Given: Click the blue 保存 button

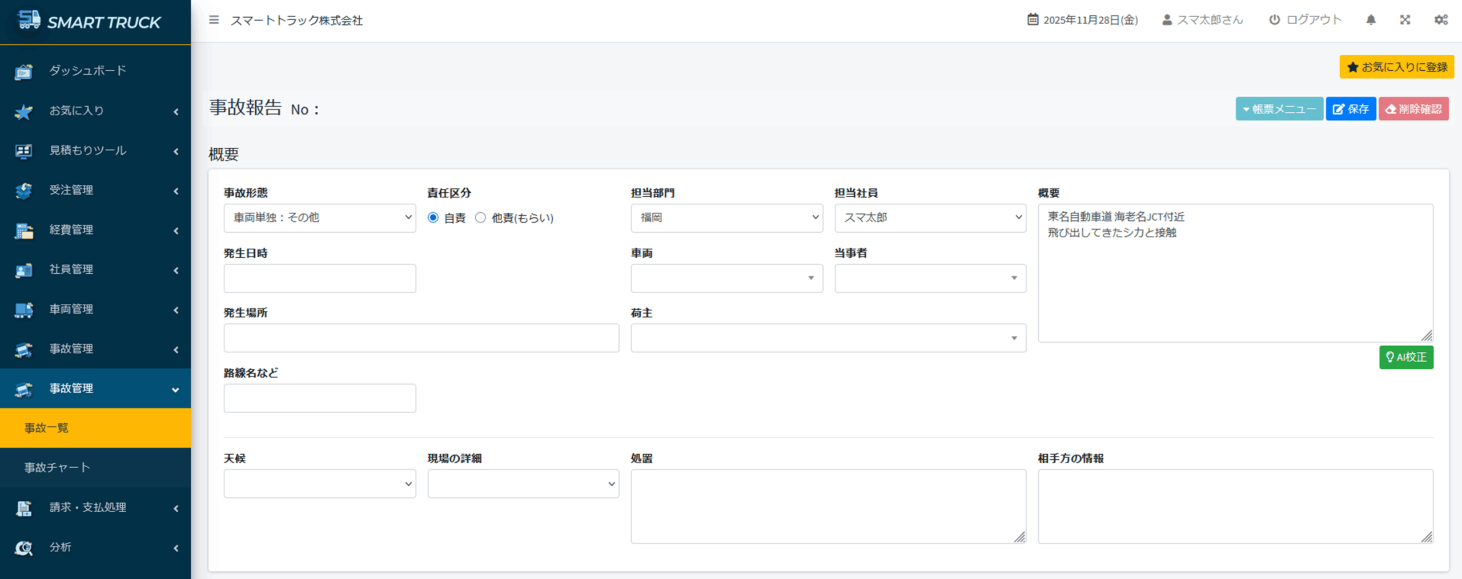Looking at the screenshot, I should pyautogui.click(x=1351, y=109).
